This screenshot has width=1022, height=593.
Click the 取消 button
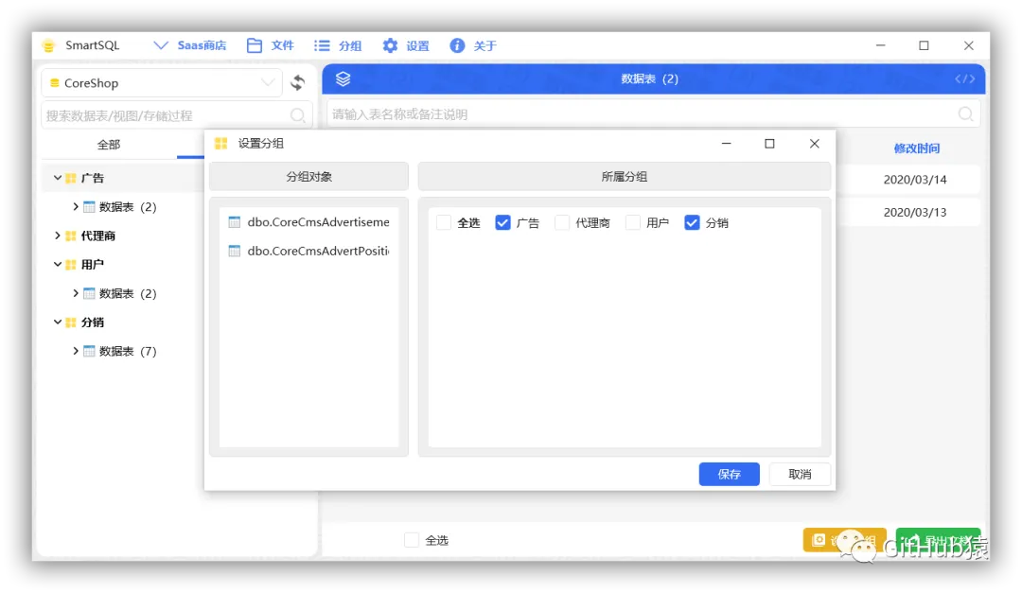800,474
